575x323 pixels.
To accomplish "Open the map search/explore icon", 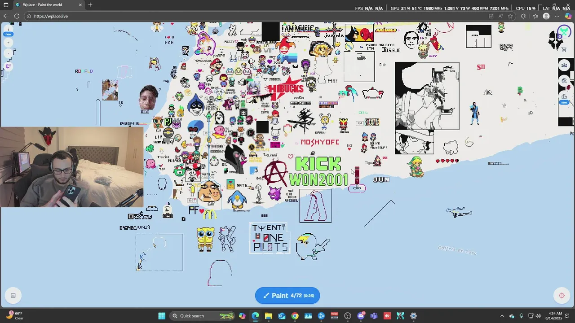I will click(565, 81).
